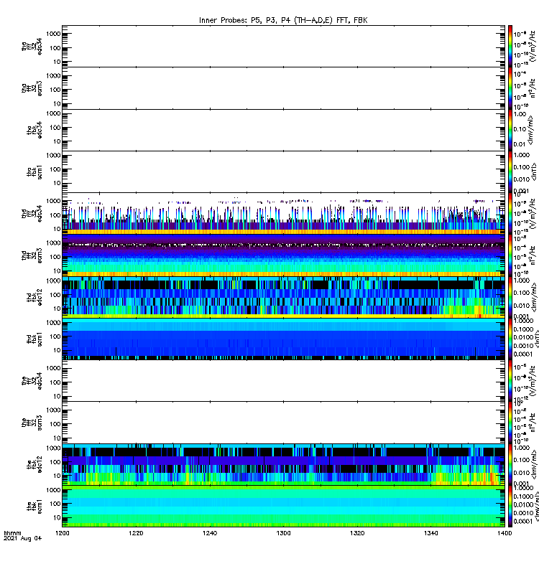Click the 100 tick label on thd fff scm3 axis
539x574 pixels.
point(55,257)
